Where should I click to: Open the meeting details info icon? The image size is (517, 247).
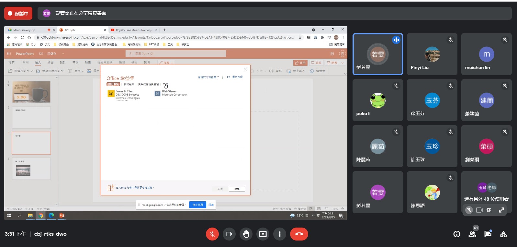coord(456,234)
